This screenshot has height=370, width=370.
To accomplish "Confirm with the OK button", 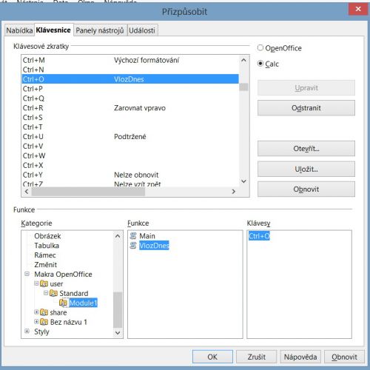I will tap(212, 357).
